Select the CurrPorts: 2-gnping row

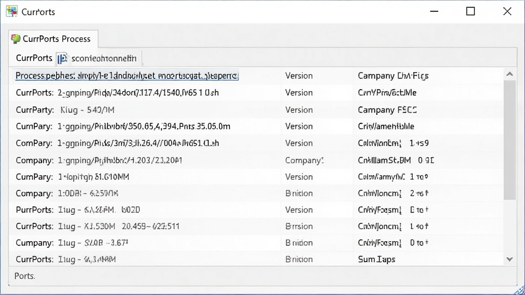[x=256, y=93]
